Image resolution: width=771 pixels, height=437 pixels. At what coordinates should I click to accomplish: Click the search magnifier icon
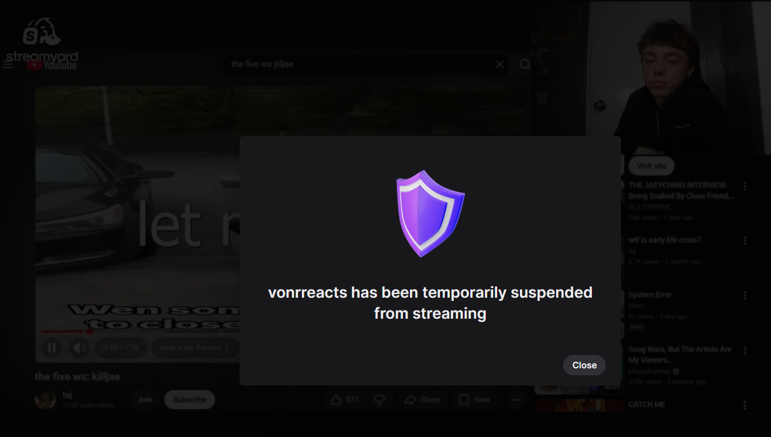coord(525,64)
